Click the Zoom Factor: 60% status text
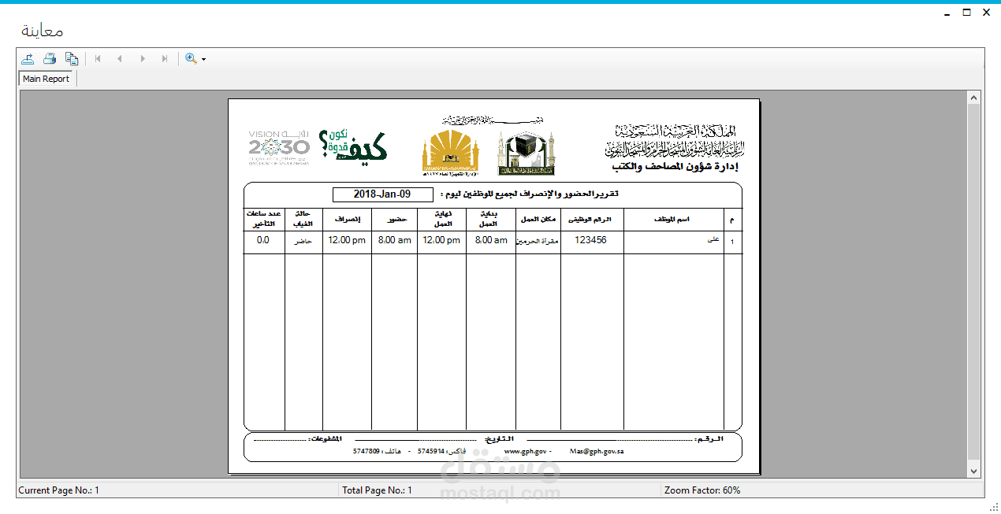The height and width of the screenshot is (514, 1001). coord(702,490)
